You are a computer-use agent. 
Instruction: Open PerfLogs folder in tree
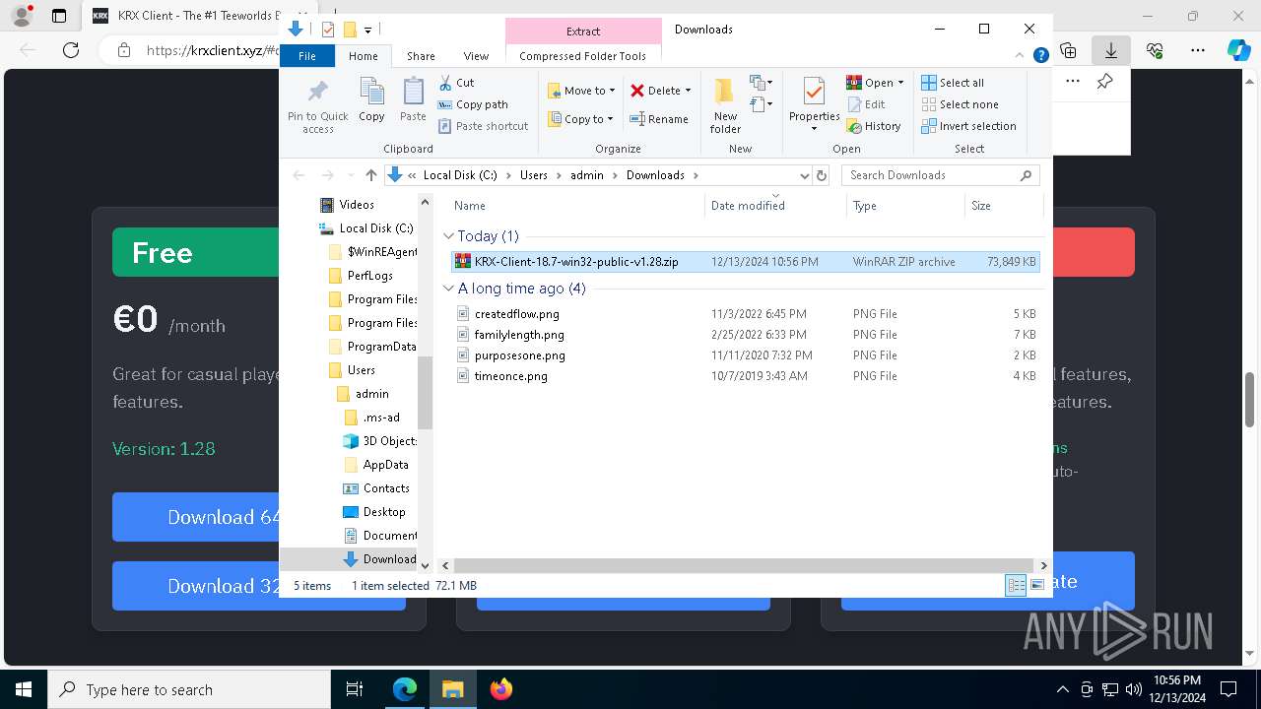(x=361, y=276)
